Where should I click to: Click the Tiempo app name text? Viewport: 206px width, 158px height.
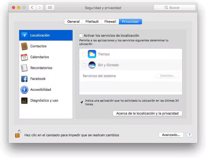pyautogui.click(x=104, y=54)
